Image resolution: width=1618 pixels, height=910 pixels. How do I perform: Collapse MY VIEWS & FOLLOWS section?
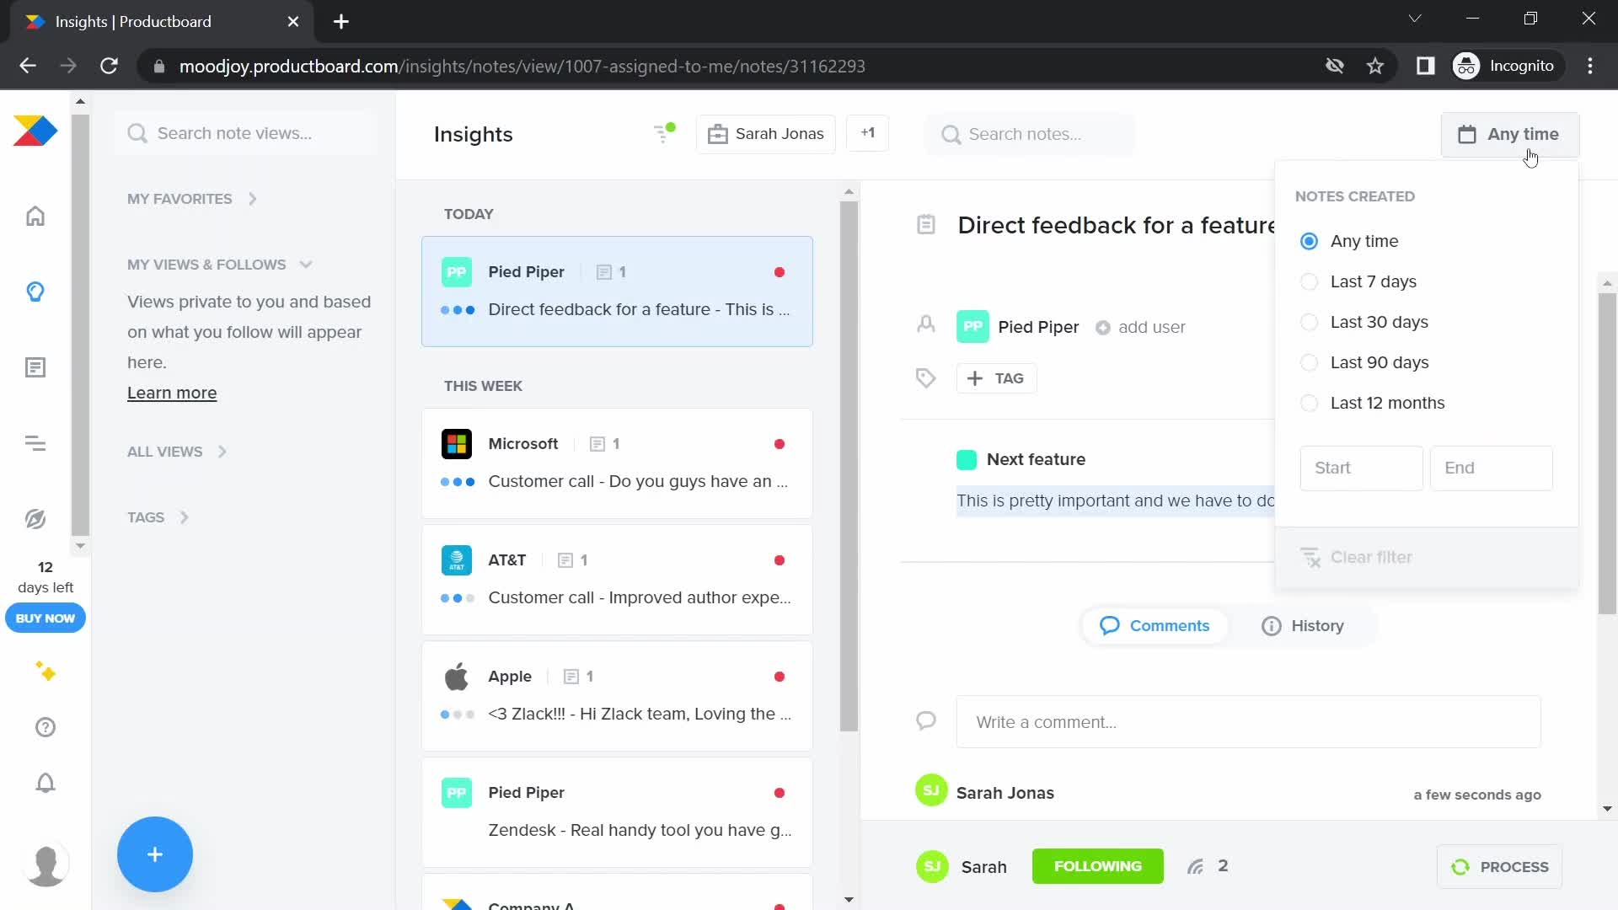pos(220,265)
